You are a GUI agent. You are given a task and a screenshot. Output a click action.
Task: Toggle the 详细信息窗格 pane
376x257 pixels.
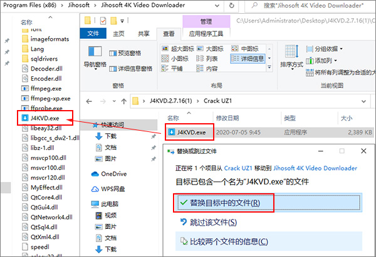coord(131,69)
